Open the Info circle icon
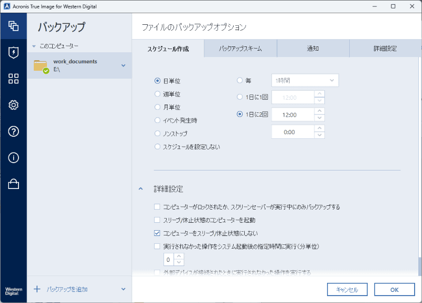 [14, 157]
